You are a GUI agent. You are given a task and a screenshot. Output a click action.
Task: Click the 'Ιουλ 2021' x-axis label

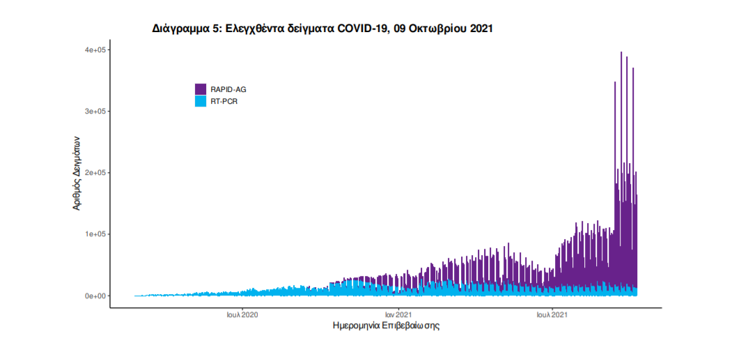(x=552, y=315)
